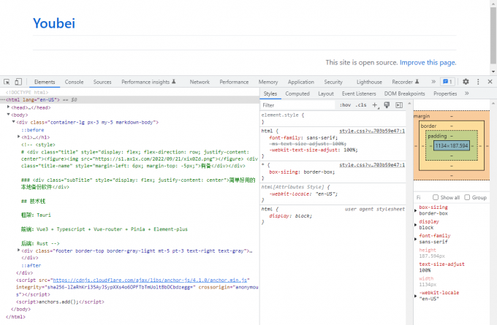Open the Performance insights tab
The image size is (497, 325).
point(148,82)
